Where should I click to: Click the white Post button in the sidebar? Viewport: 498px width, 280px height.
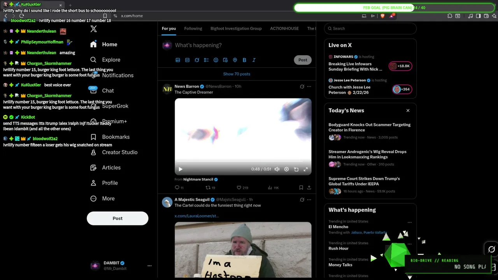point(117,218)
